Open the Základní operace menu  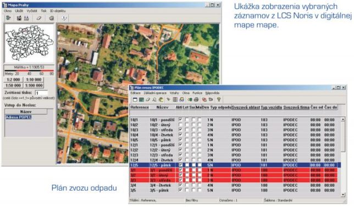tap(155, 93)
